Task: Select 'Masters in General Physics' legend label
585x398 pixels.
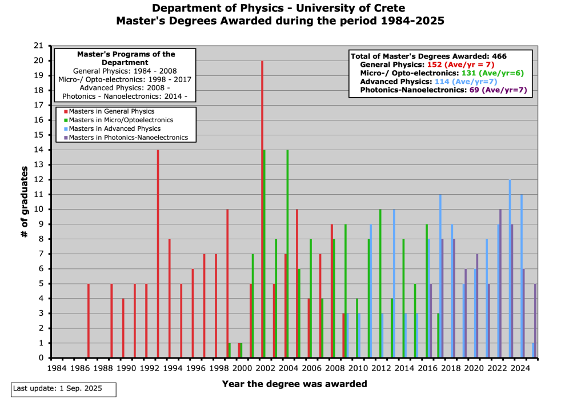Action: (111, 111)
